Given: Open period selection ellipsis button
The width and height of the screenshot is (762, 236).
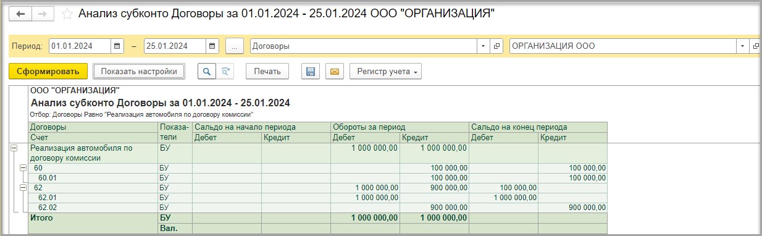Looking at the screenshot, I should [x=235, y=46].
